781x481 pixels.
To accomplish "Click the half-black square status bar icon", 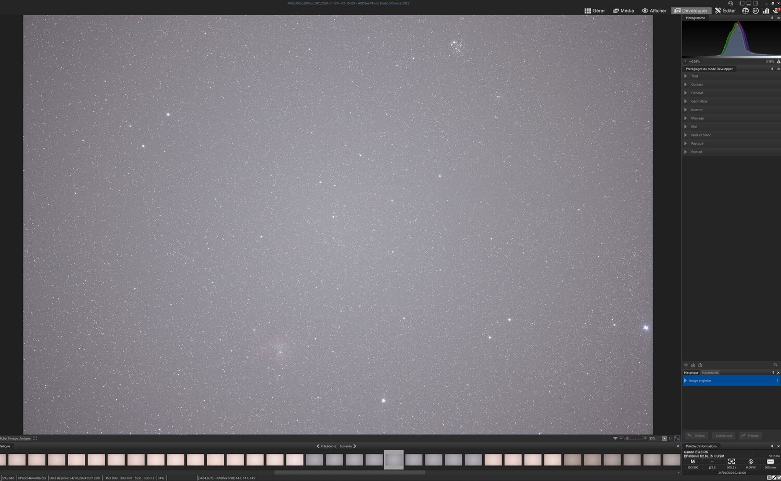I will coord(774,478).
